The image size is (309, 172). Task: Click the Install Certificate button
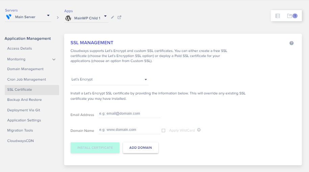95,148
